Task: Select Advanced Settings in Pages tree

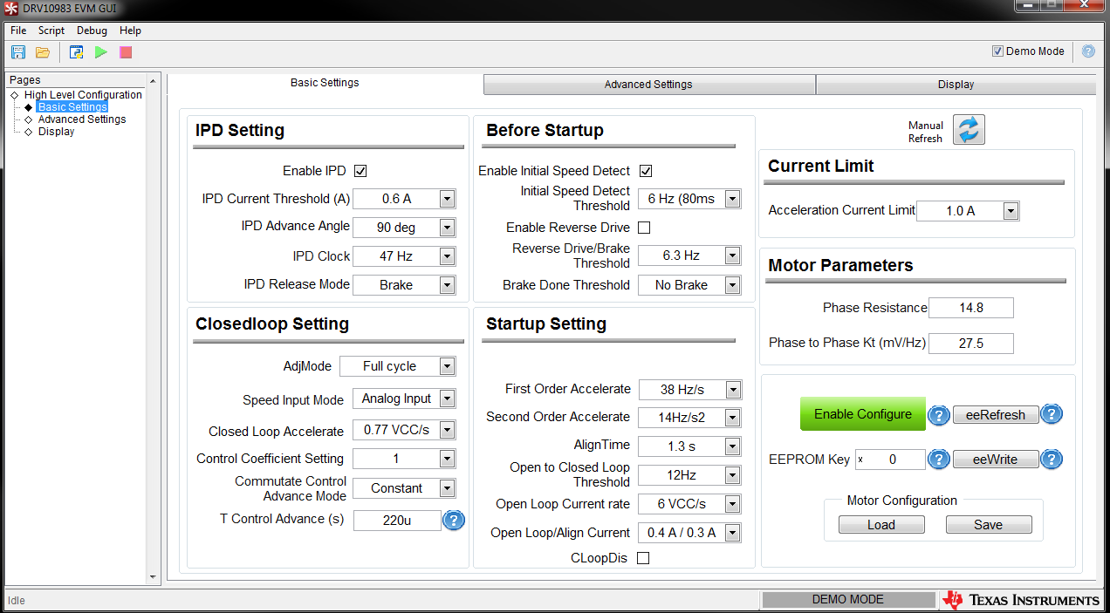Action: (82, 119)
